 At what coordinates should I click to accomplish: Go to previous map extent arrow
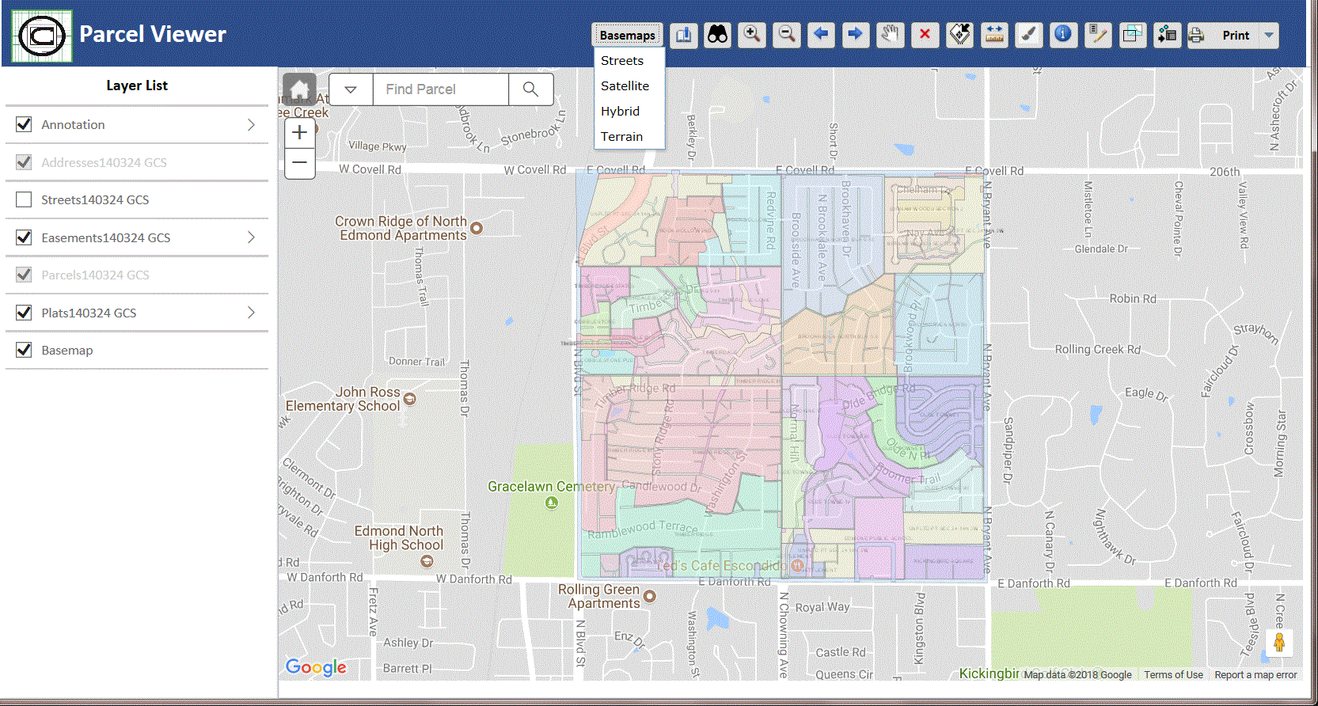(x=821, y=35)
